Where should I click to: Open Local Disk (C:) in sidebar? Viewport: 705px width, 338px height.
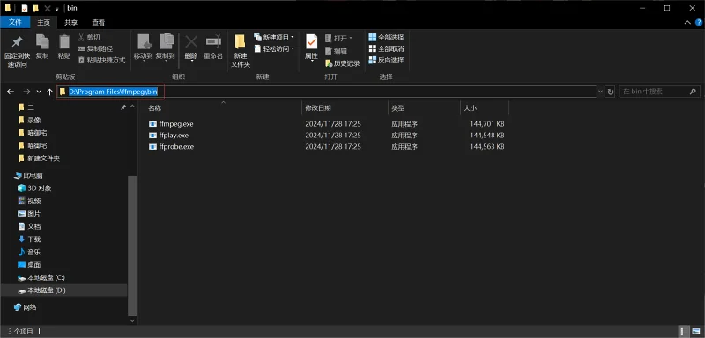pyautogui.click(x=47, y=277)
